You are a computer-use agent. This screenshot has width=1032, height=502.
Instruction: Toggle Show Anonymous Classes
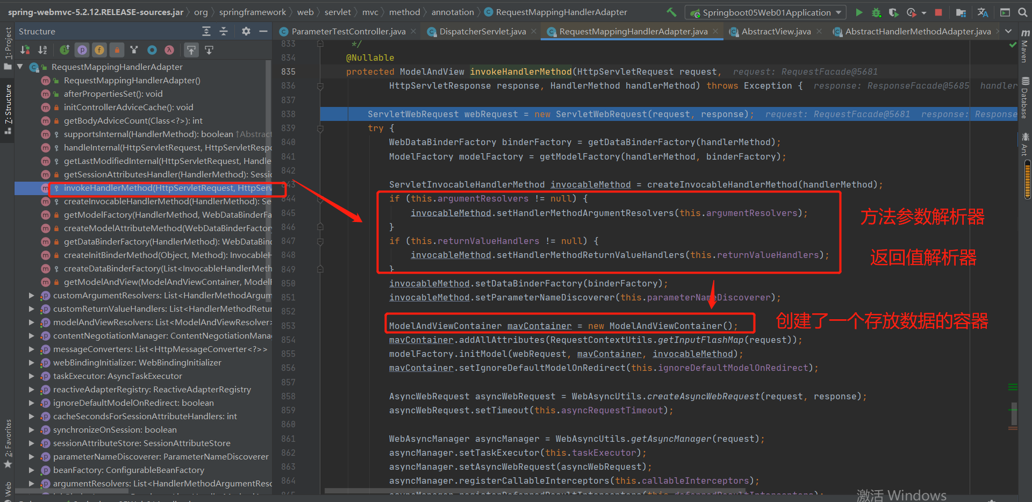point(152,50)
